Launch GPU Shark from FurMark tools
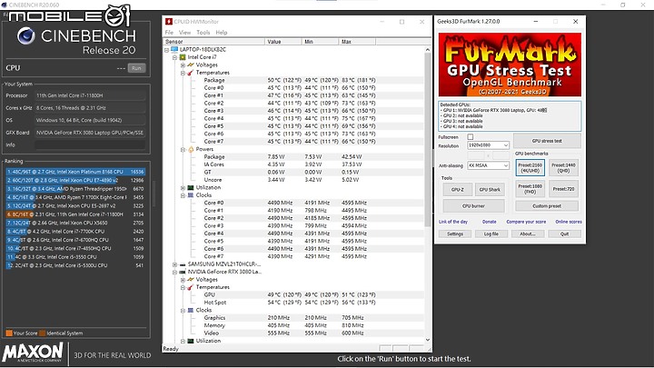 490,189
